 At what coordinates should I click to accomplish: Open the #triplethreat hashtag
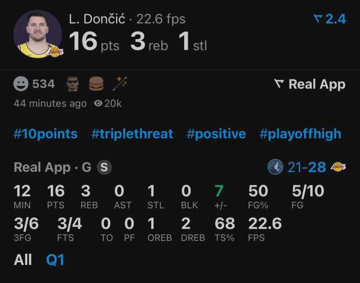click(132, 134)
